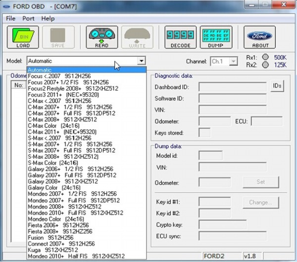This screenshot has width=297, height=262.
Task: Select C-Max <.2007 9S12H256
Action: (x=87, y=101)
